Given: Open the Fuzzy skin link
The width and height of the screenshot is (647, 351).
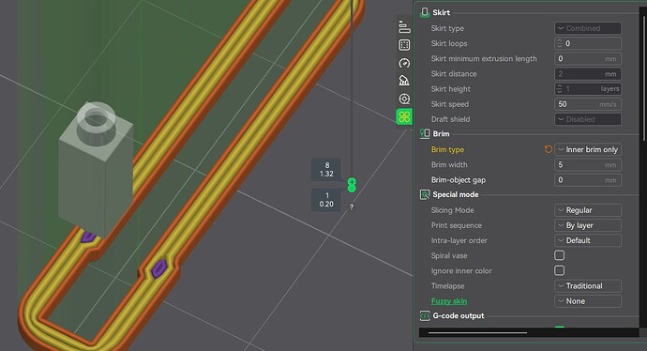Looking at the screenshot, I should point(449,301).
